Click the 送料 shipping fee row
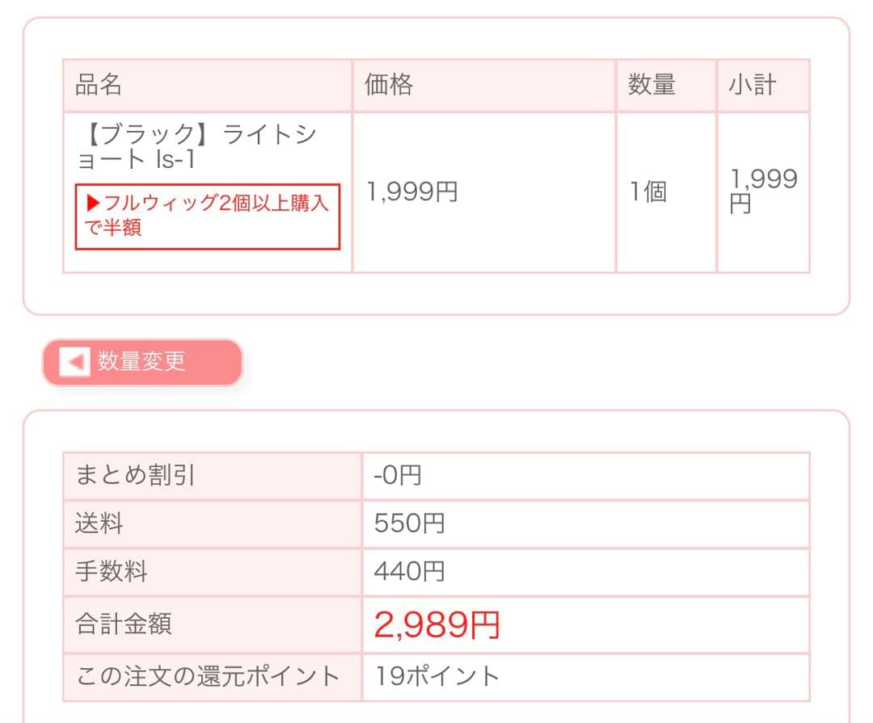The image size is (873, 723). [97, 523]
